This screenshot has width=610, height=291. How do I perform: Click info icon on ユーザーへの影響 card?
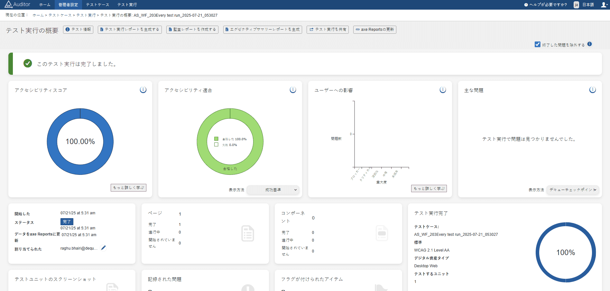tap(443, 90)
